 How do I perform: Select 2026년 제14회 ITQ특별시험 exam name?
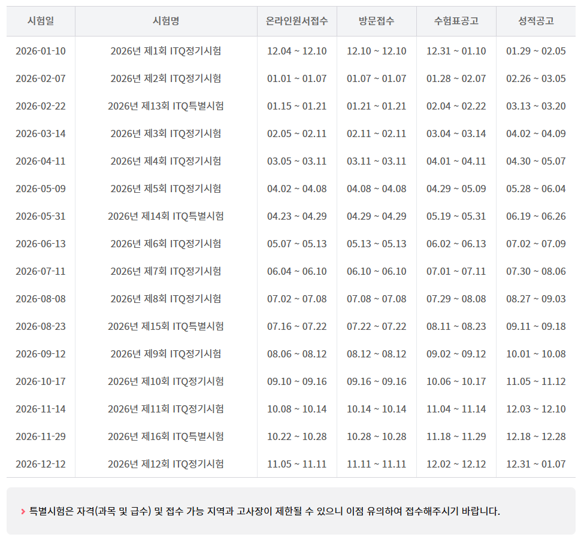[166, 216]
